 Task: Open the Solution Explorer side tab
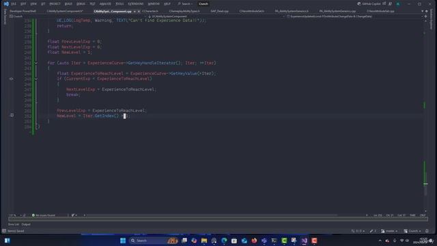click(x=432, y=19)
